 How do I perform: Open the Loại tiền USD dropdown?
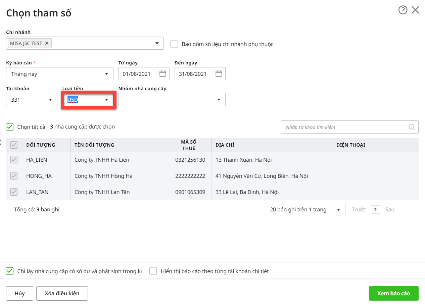click(106, 100)
